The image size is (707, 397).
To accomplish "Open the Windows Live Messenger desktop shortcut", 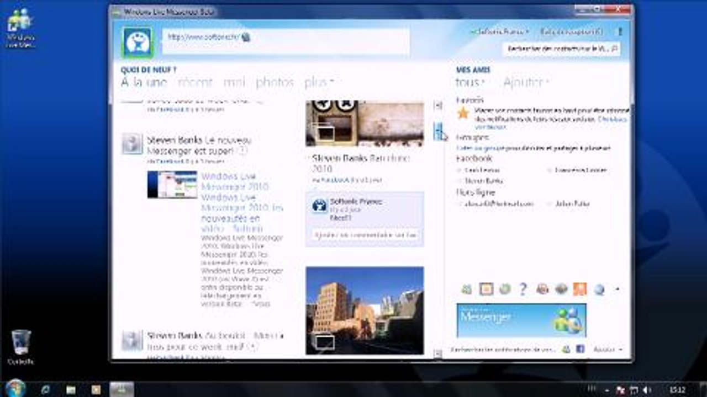I will point(20,29).
